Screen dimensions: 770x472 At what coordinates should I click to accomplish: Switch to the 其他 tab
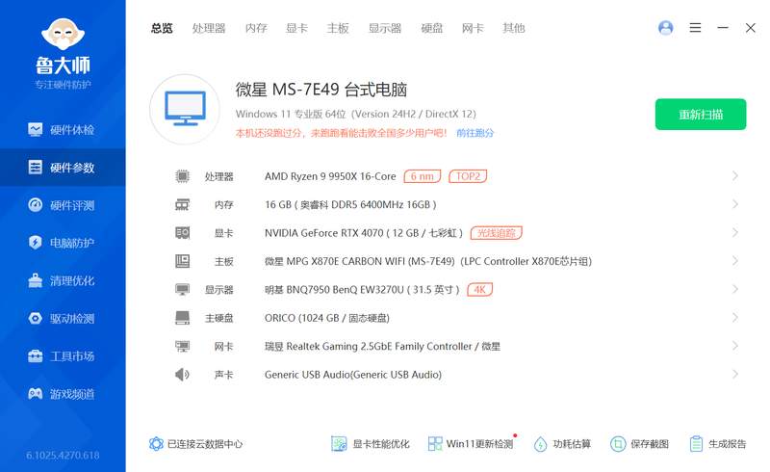[514, 28]
